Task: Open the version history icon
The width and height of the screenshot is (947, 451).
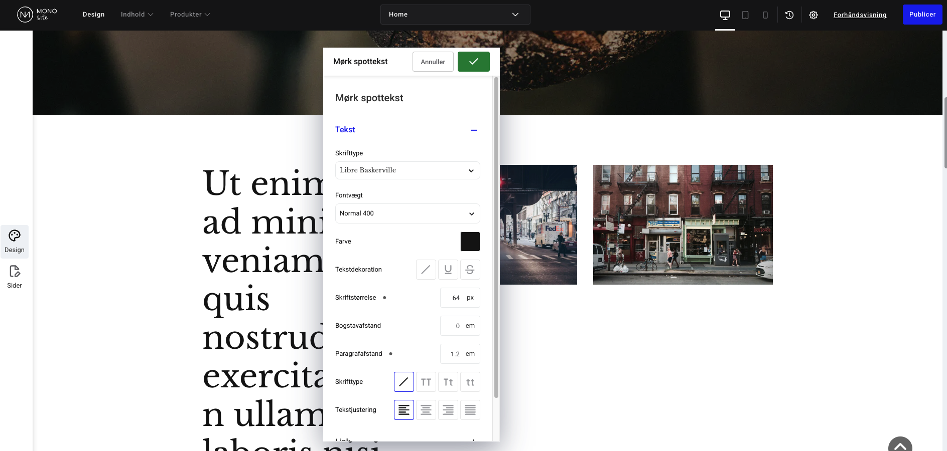Action: (x=789, y=15)
